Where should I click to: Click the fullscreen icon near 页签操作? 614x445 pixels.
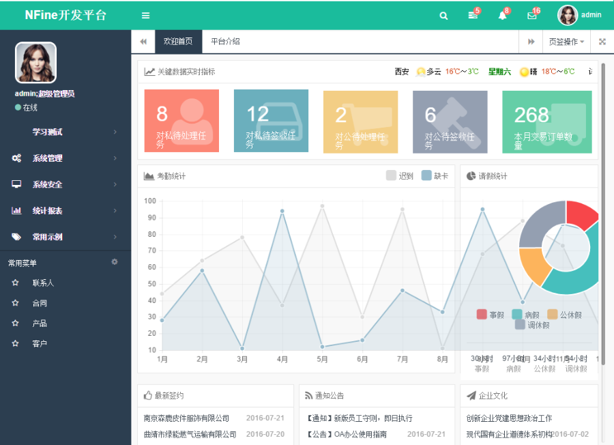[x=602, y=41]
